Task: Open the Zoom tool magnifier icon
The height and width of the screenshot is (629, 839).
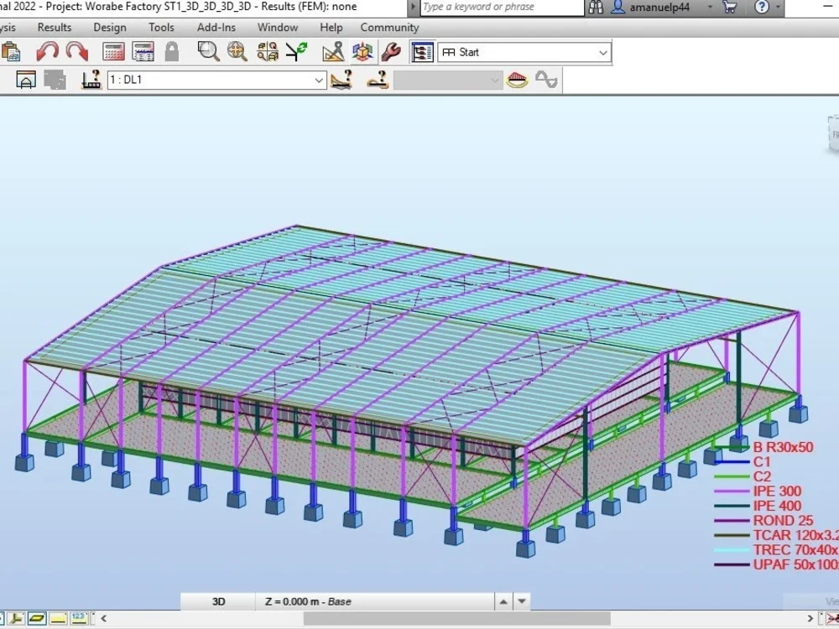Action: 207,51
